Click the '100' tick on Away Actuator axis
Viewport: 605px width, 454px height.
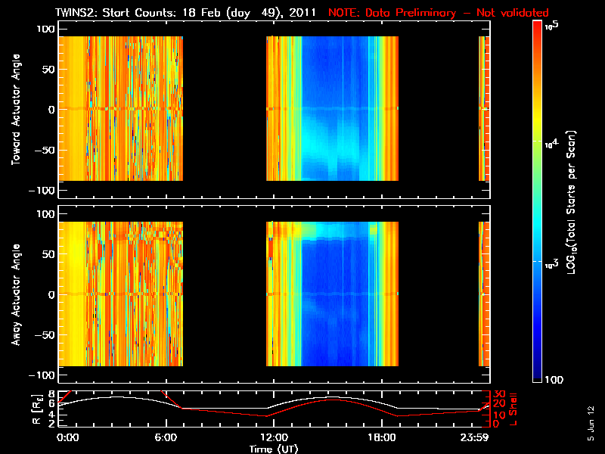45,214
